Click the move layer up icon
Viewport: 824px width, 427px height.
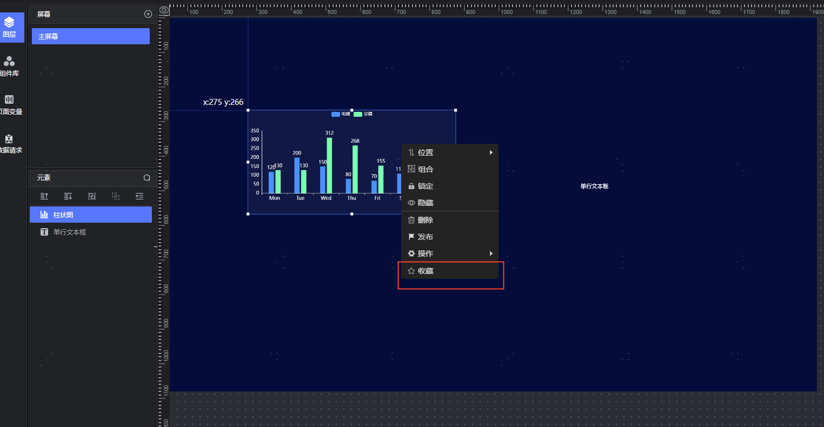click(44, 196)
